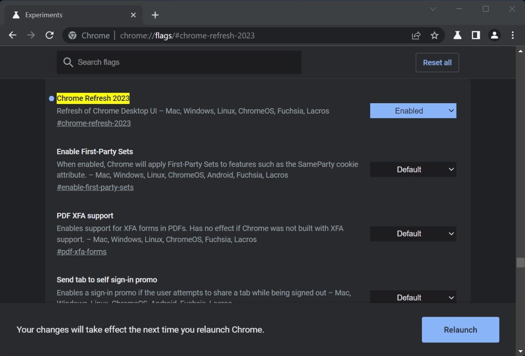Go back using the back arrow

pos(13,35)
